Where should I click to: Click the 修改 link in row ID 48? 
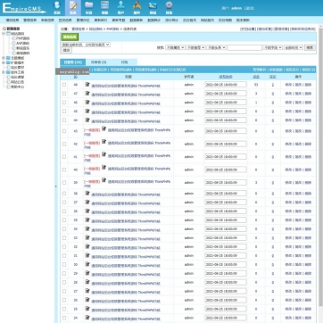click(x=288, y=85)
